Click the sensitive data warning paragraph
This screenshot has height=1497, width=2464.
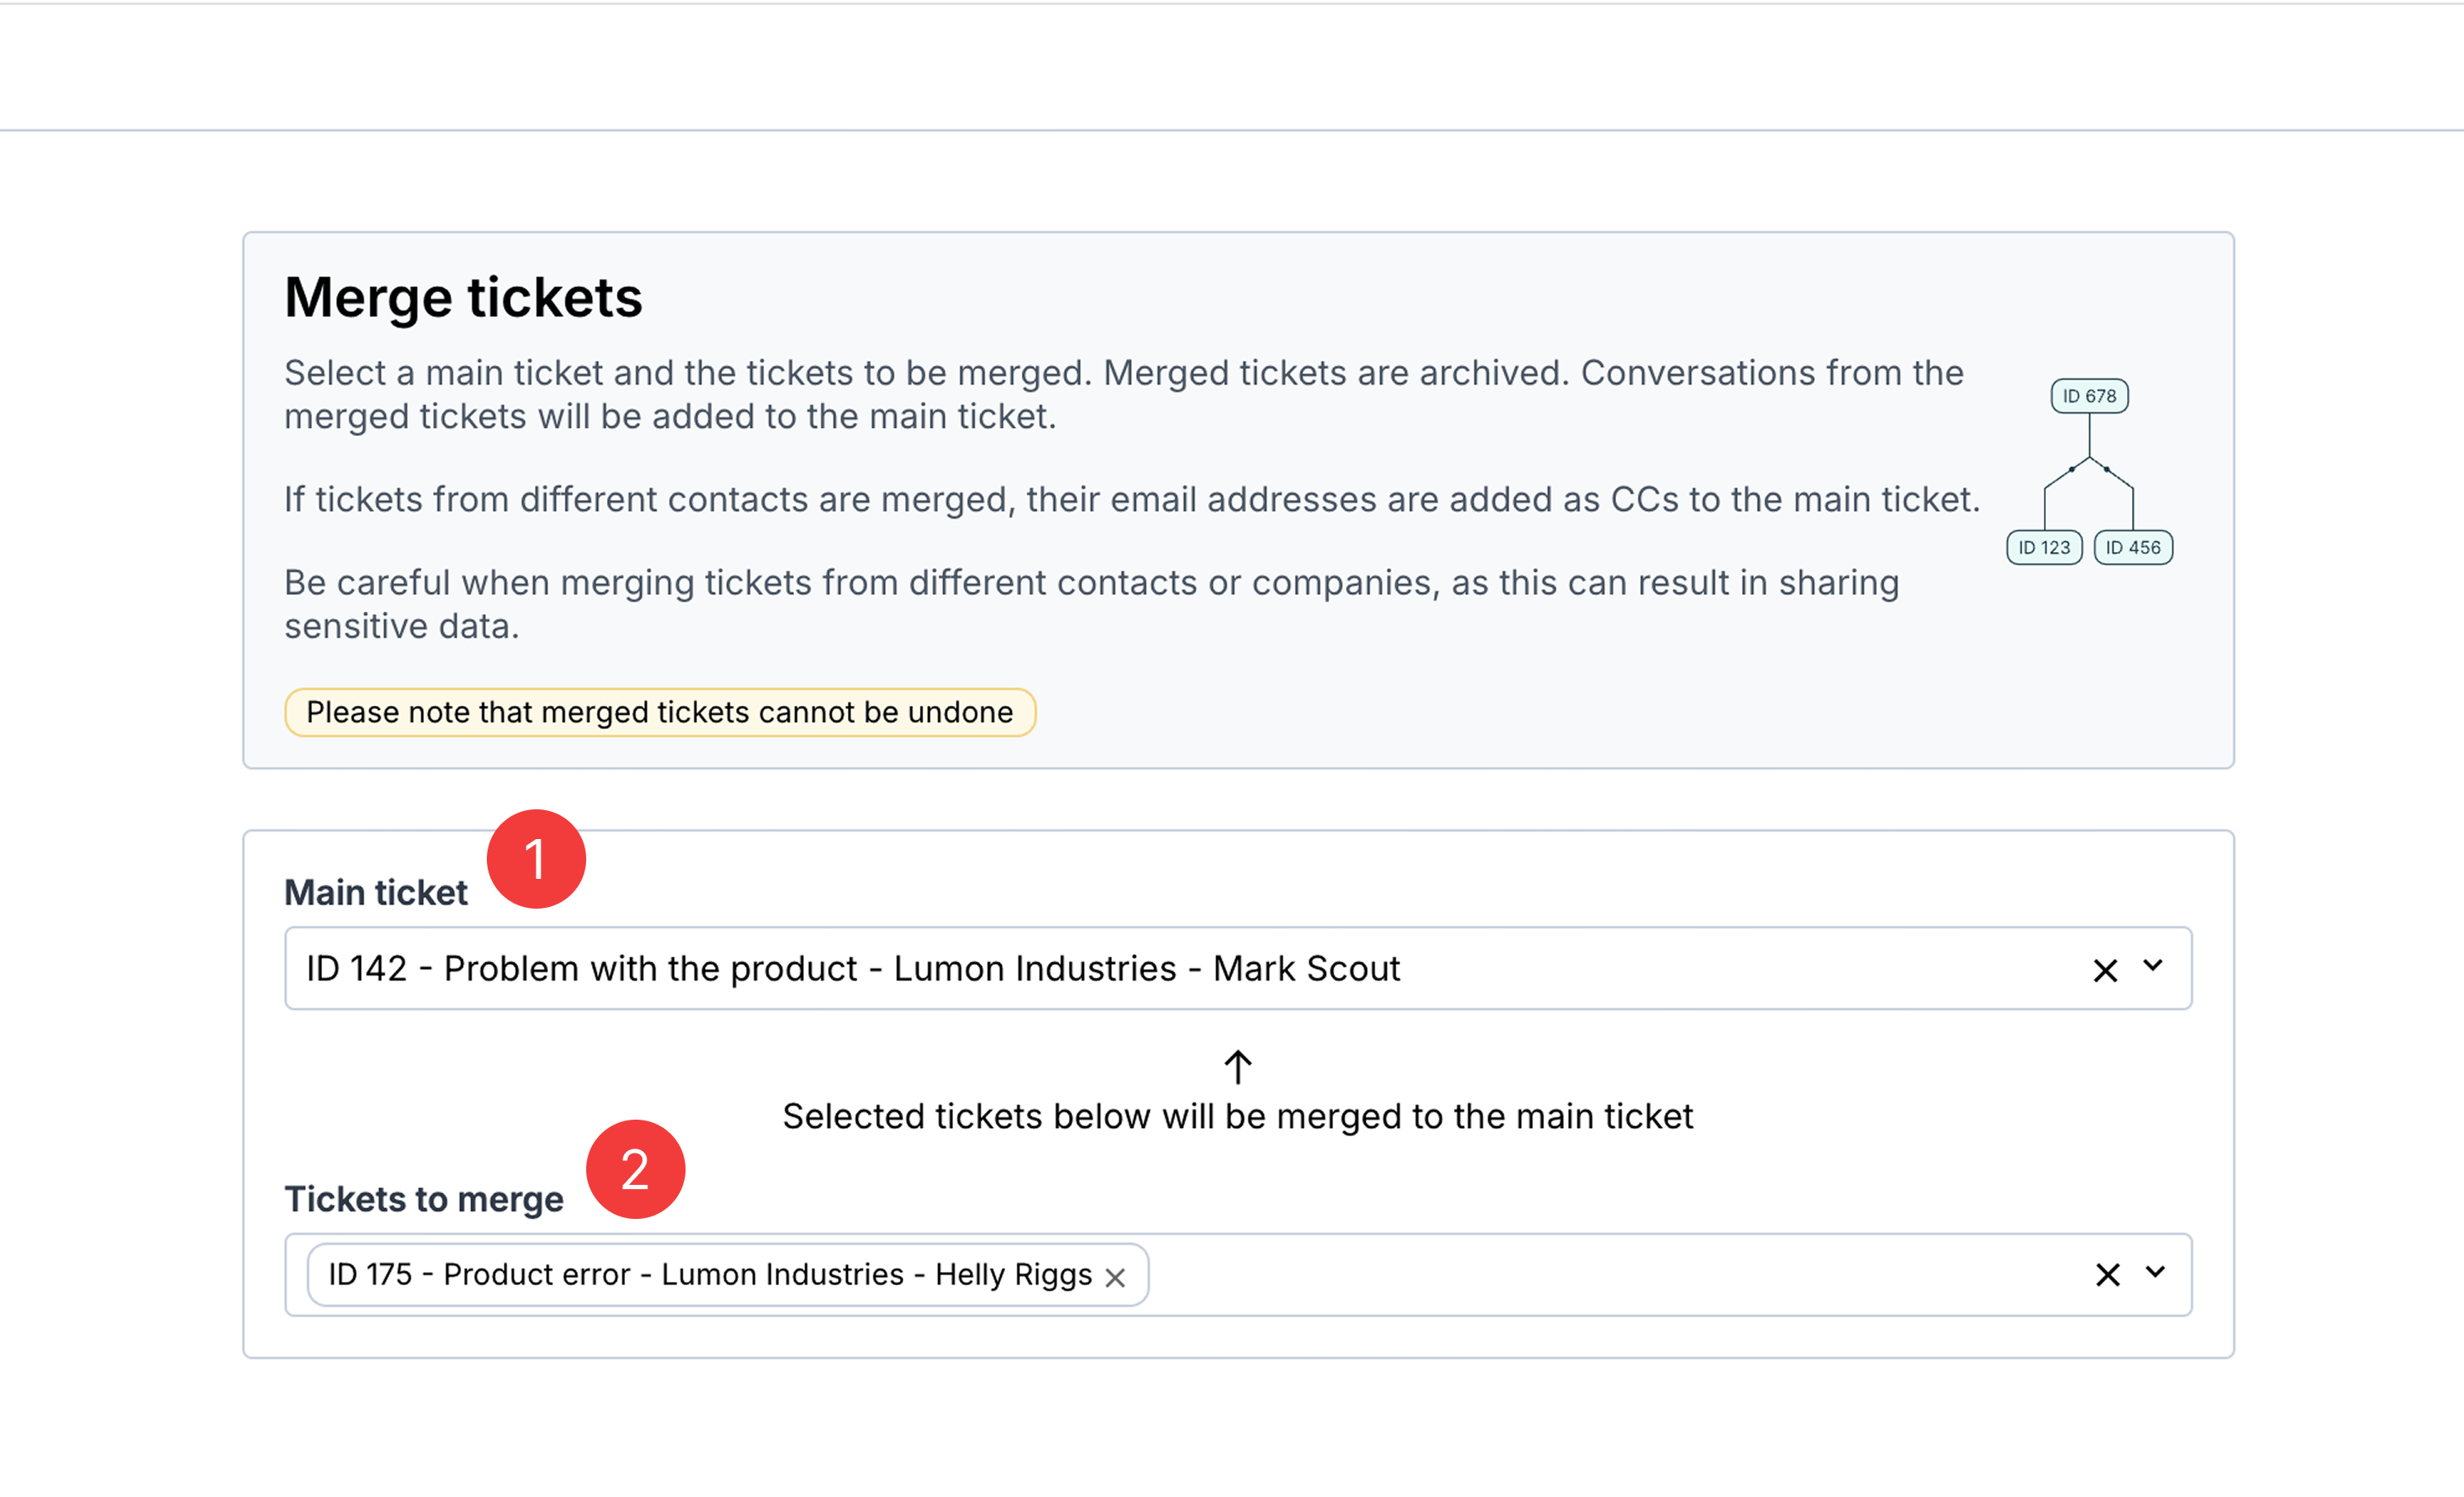[x=1092, y=603]
